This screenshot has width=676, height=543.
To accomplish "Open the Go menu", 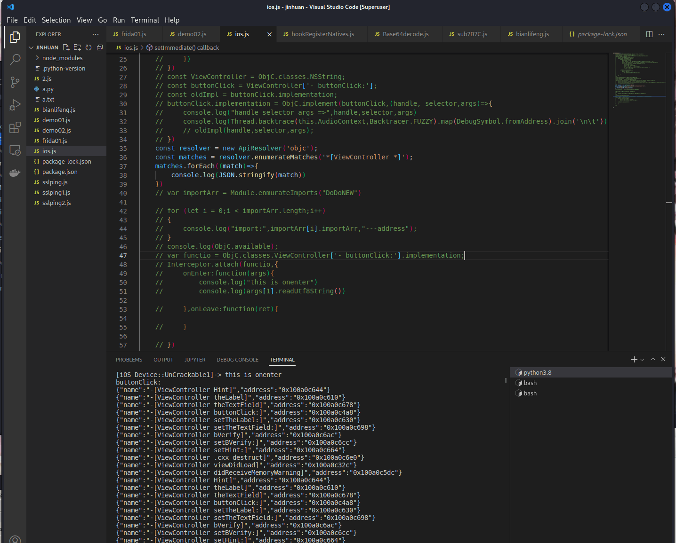I will 102,20.
